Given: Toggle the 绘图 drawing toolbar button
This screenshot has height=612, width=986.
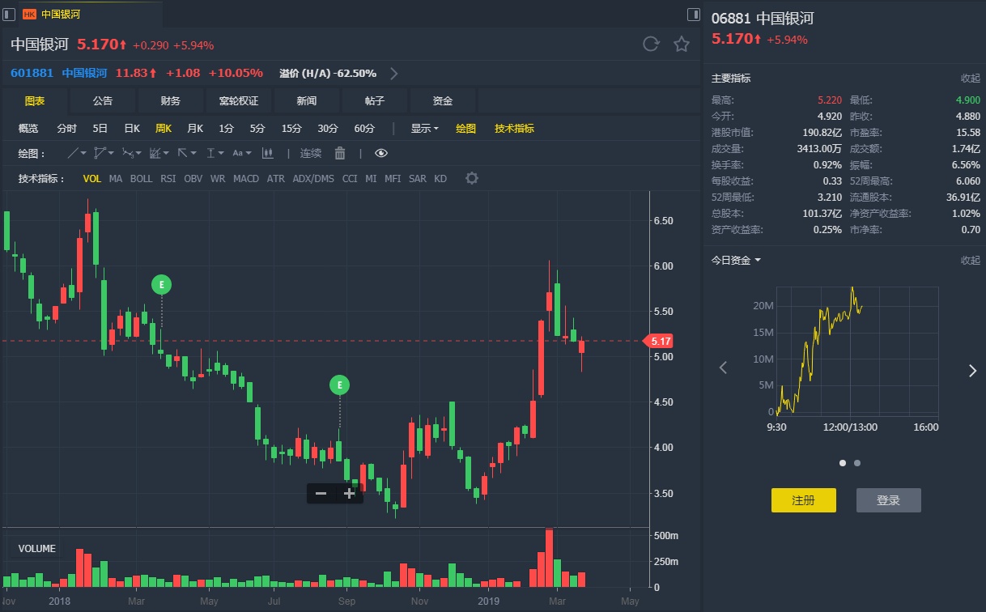Looking at the screenshot, I should [465, 128].
